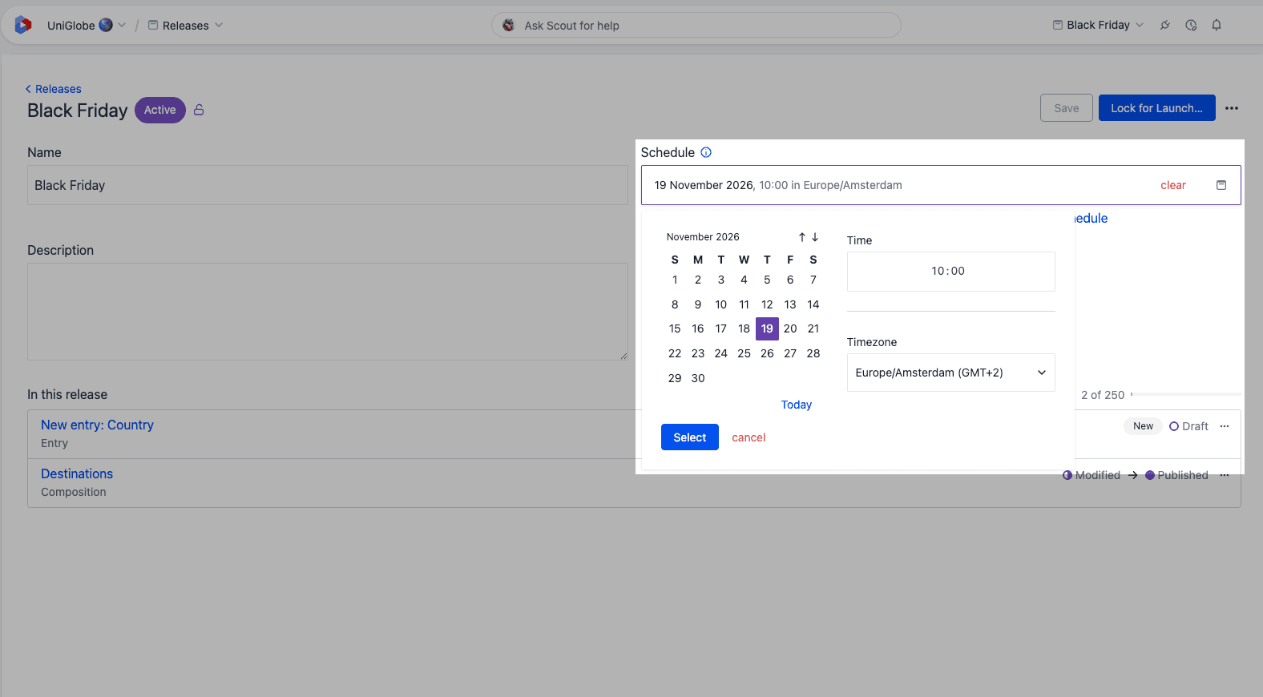Click the Active status badge

(160, 110)
